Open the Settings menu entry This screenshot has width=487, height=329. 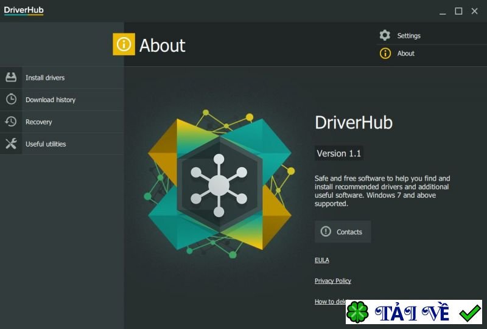[x=432, y=35]
